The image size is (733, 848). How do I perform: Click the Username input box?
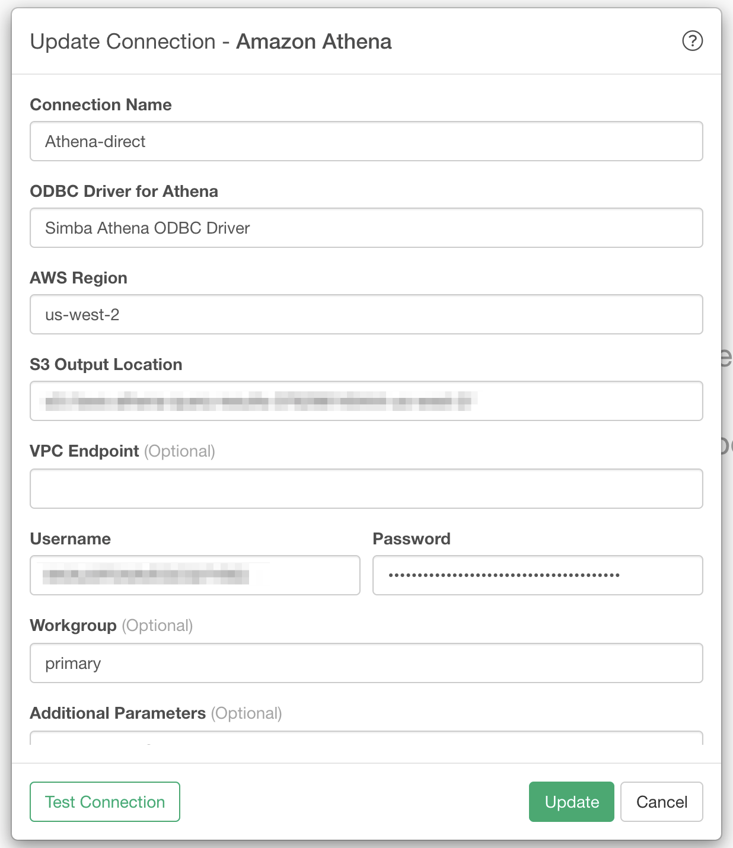pos(195,575)
